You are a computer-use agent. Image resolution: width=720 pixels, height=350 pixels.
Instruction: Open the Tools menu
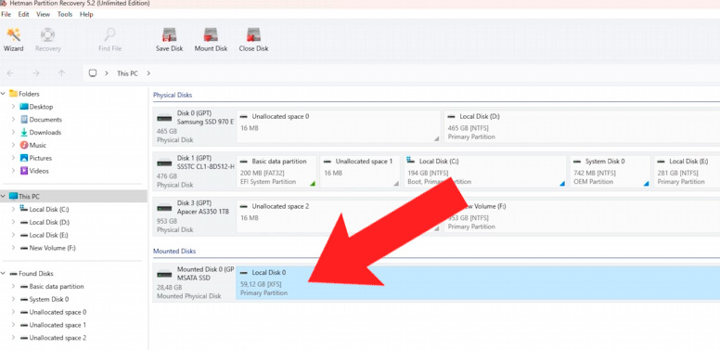[65, 14]
